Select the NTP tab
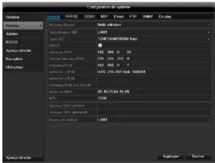The height and width of the screenshot is (163, 215). point(104,17)
